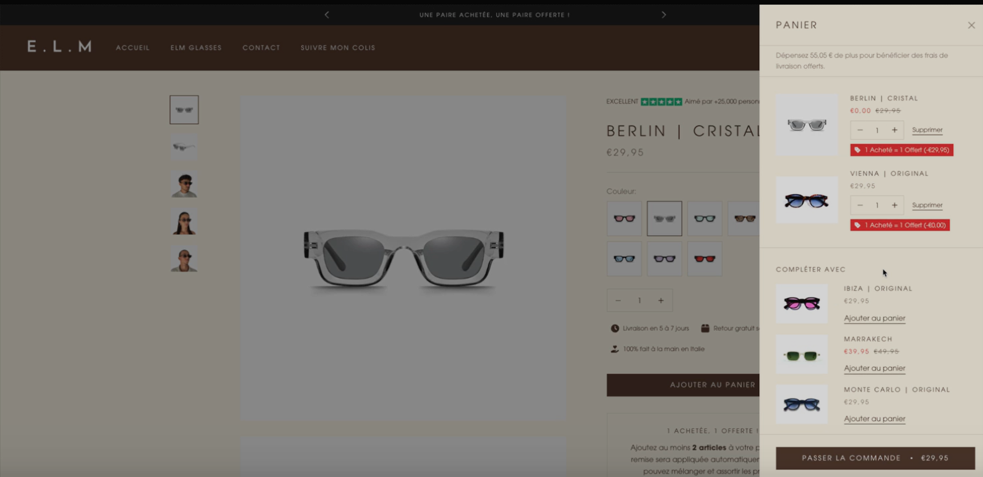Open the ELM Glasses menu item

pos(196,48)
